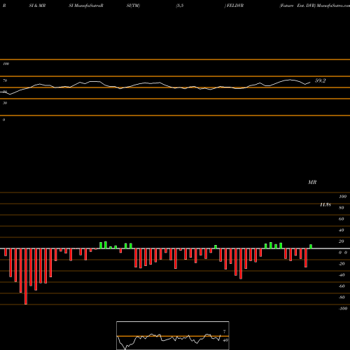Click the MR panel title label
Image resolution: width=350 pixels, height=350 pixels.
[x=312, y=182]
